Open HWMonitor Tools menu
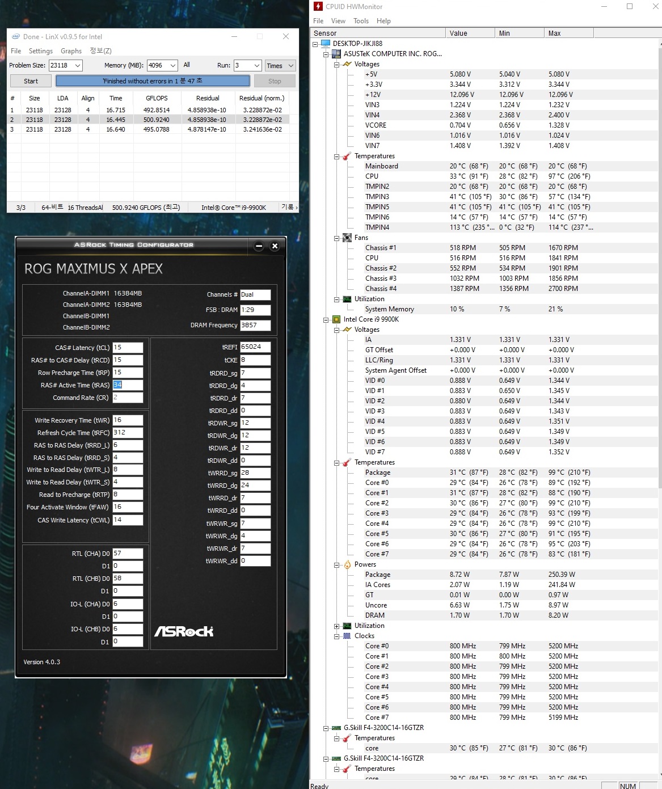The image size is (662, 789). tap(361, 21)
